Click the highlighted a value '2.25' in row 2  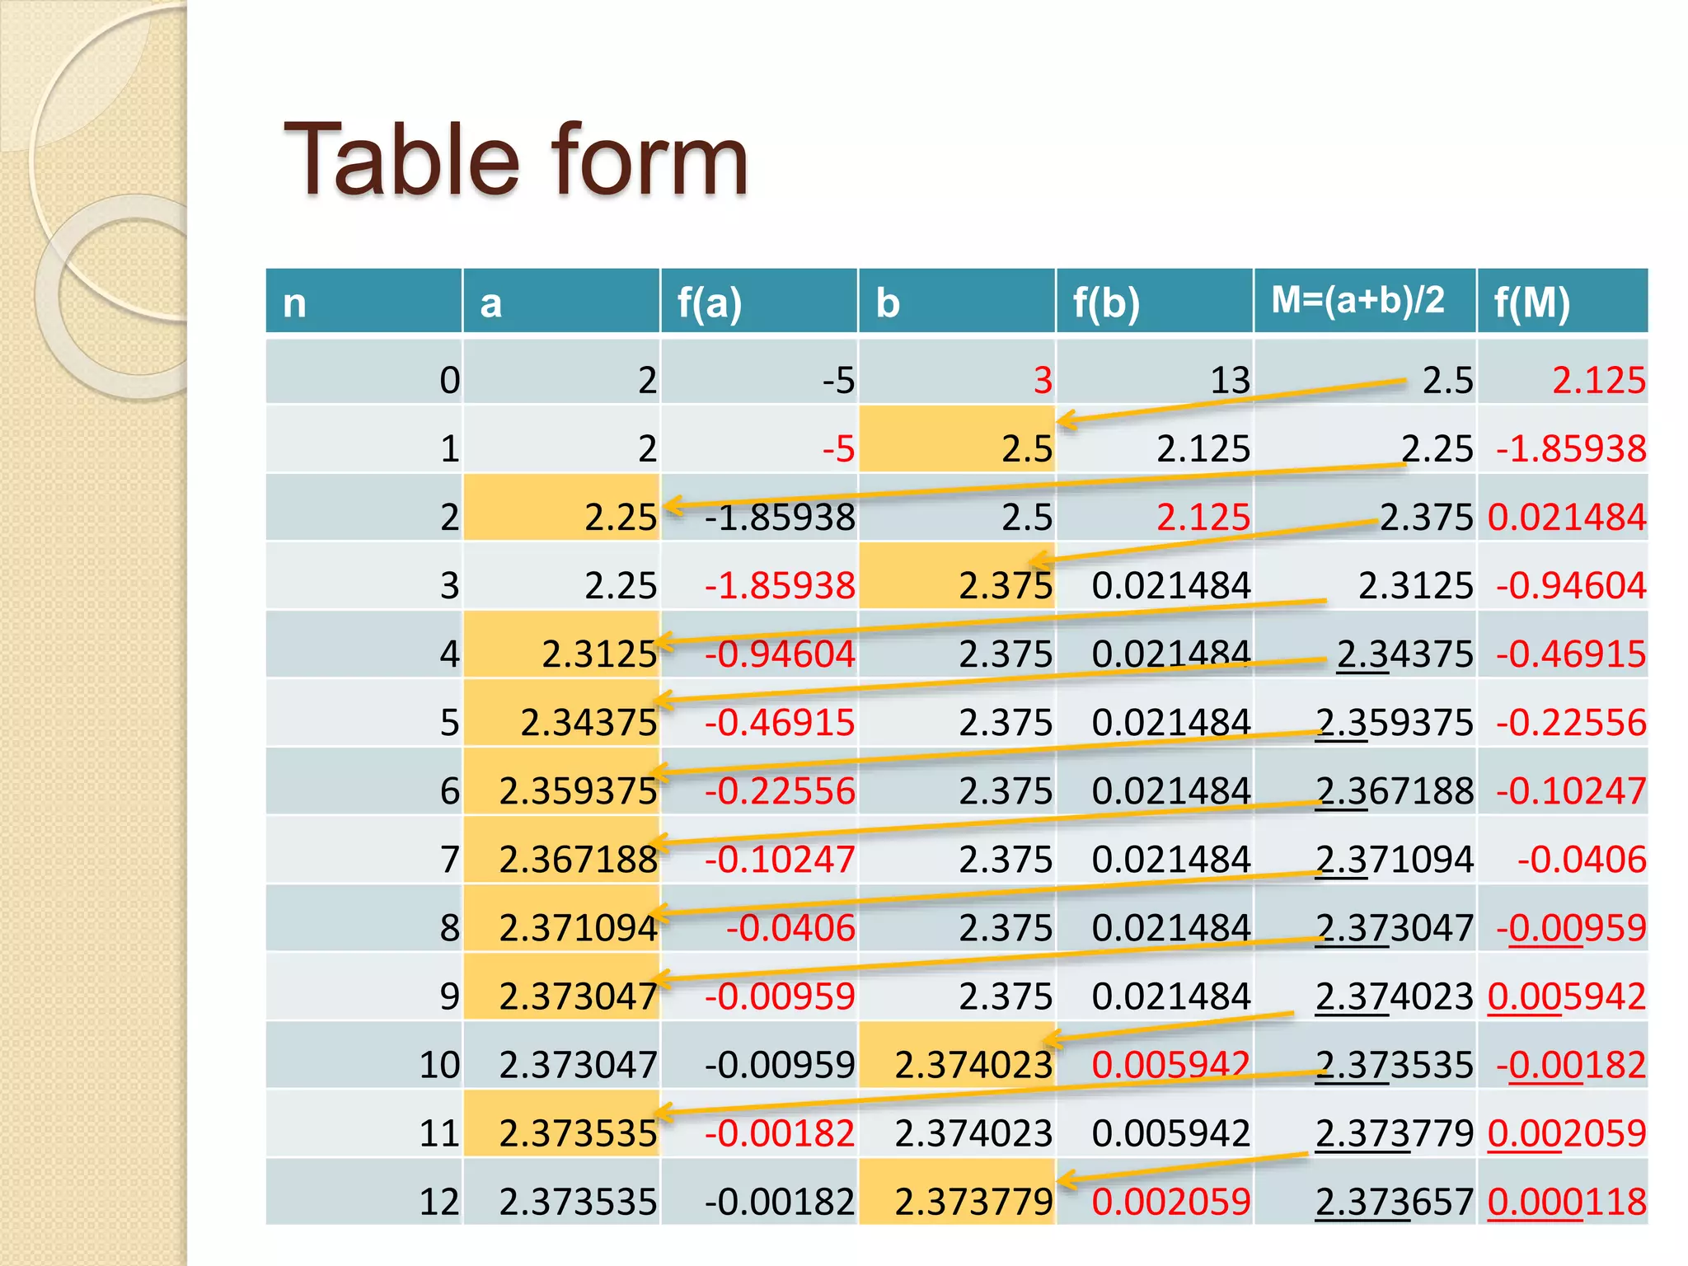coord(621,517)
